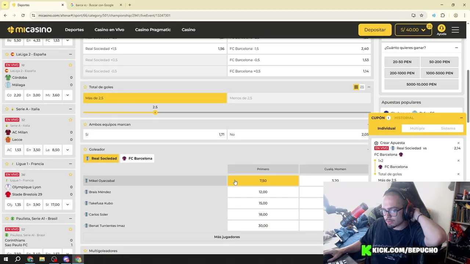Reload the browser page

[23, 15]
